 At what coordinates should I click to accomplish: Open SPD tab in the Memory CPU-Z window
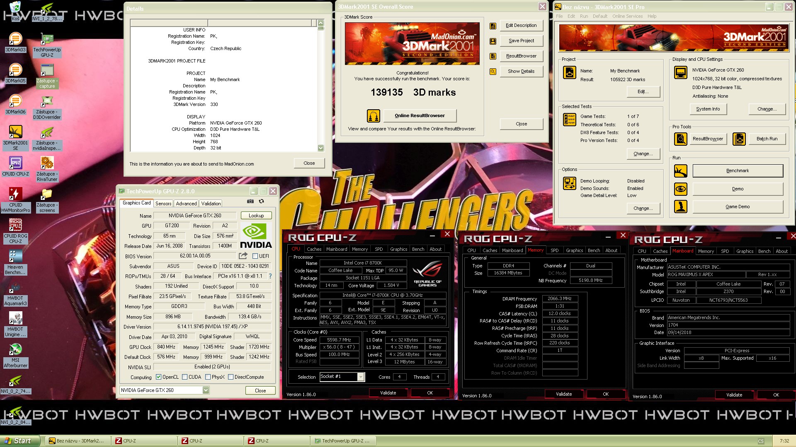554,250
